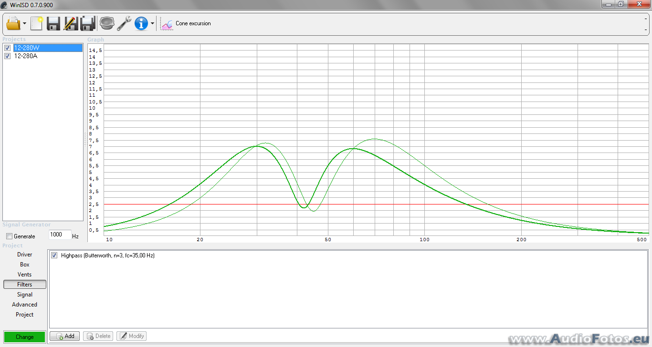Image resolution: width=652 pixels, height=347 pixels.
Task: Save the project using the single floppy icon
Action: (x=53, y=23)
